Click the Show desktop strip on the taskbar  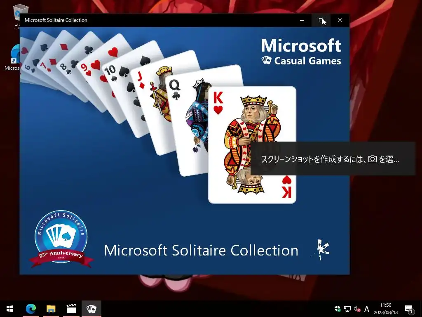point(421,309)
